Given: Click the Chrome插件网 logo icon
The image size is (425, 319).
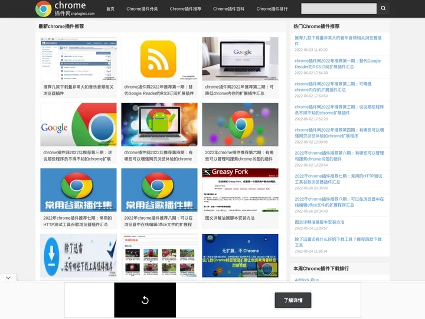Looking at the screenshot, I should [x=43, y=9].
